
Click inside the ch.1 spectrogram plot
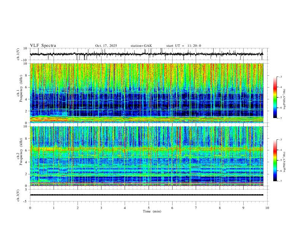(146, 93)
